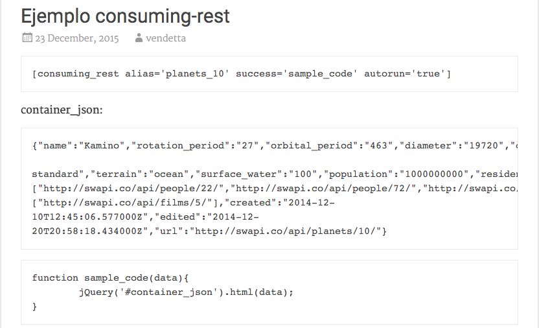539x328 pixels.
Task: Click the Ejemplo consuming-rest post title
Action: coord(125,16)
